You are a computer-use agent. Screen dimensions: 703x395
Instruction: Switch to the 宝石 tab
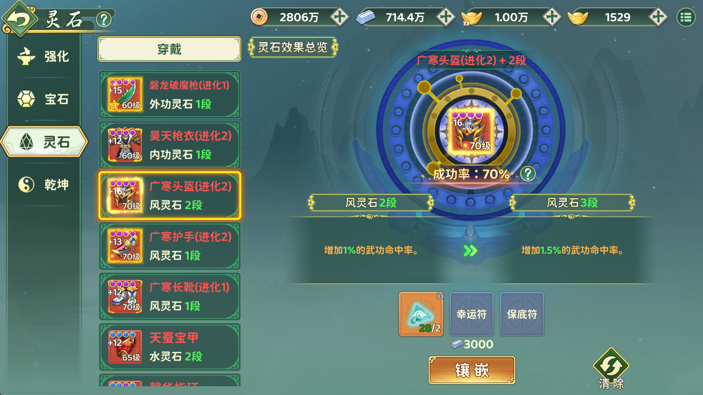(44, 99)
